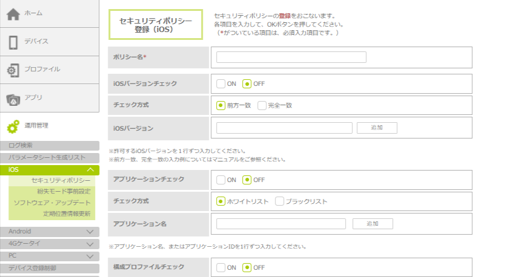Click the App icon in sidebar
519x277 pixels.
coord(13,98)
